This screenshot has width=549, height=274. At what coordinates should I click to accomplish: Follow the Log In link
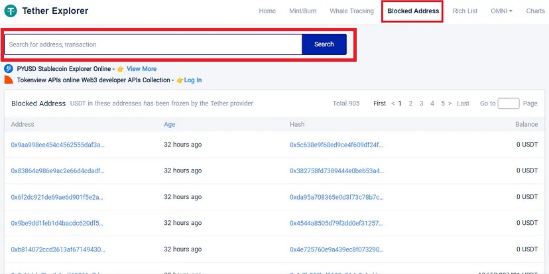(x=192, y=80)
